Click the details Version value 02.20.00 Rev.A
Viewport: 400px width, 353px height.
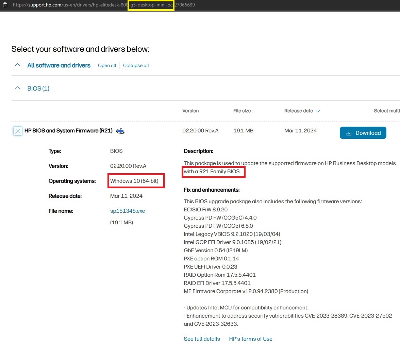coord(128,166)
